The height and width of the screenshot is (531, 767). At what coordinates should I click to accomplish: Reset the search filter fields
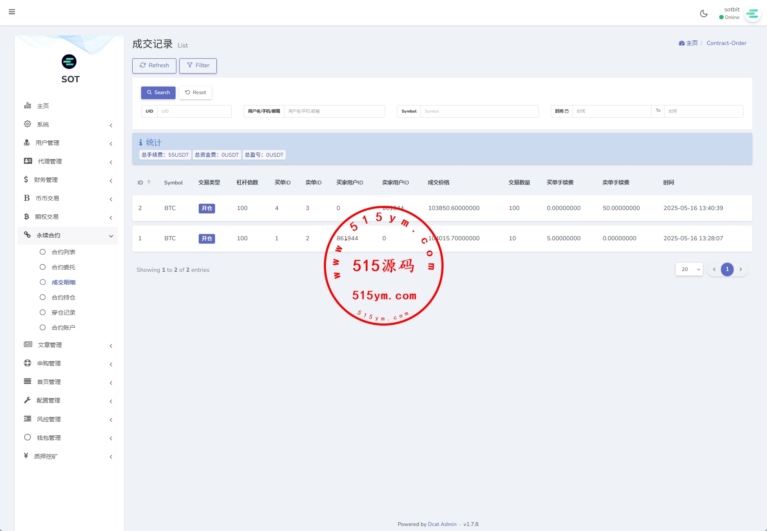coord(195,92)
